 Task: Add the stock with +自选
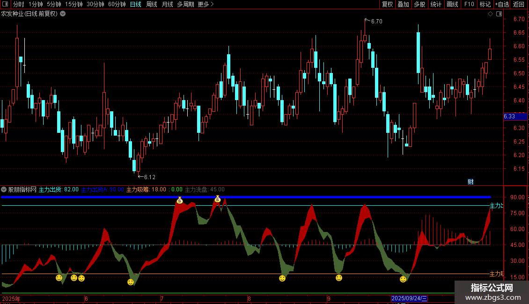(x=502, y=4)
